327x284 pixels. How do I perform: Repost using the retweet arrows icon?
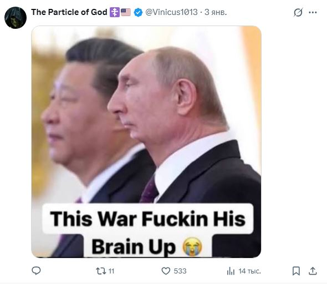[x=101, y=271]
